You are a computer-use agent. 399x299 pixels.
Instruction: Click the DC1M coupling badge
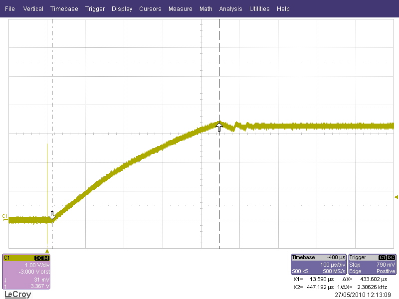click(x=42, y=258)
